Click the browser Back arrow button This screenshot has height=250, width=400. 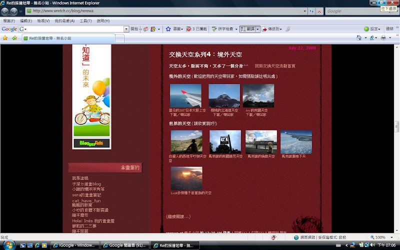pos(5,11)
